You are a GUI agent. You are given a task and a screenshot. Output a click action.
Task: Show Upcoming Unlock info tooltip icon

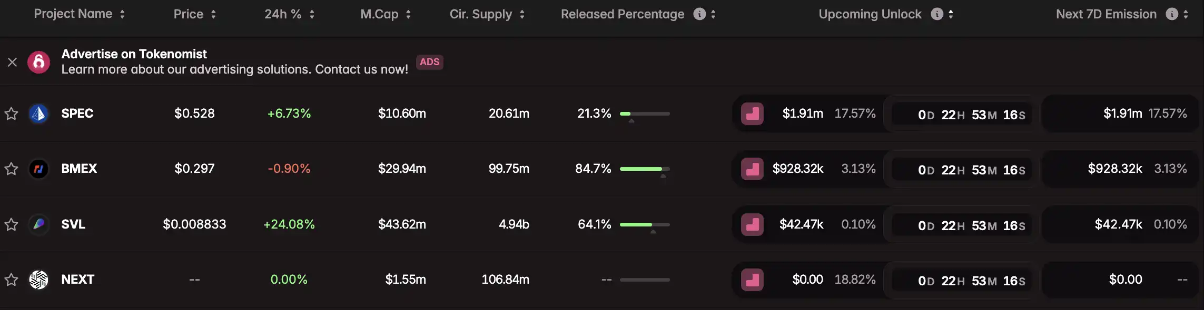click(x=937, y=14)
